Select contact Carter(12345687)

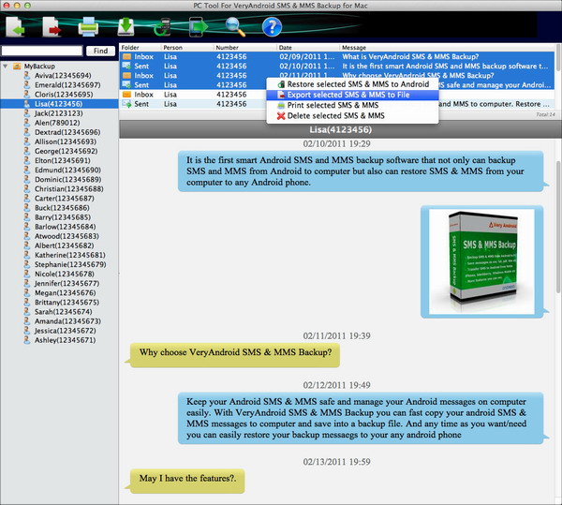coord(65,199)
